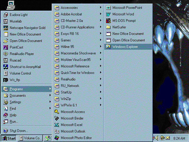This screenshot has width=189, height=142.
Task: Click the Ruacad program icon
Action: pyautogui.click(x=6, y=60)
